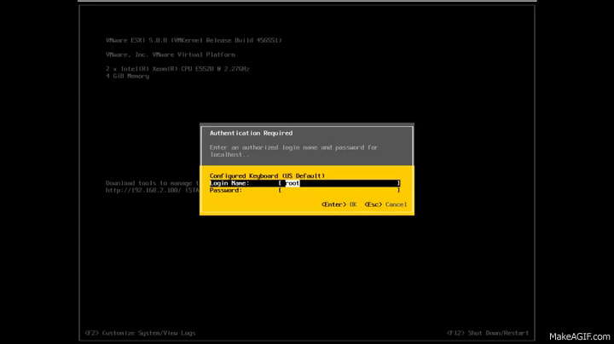Image resolution: width=614 pixels, height=344 pixels.
Task: Click the Intel Xeon CPU E5520 info line
Action: coord(177,69)
